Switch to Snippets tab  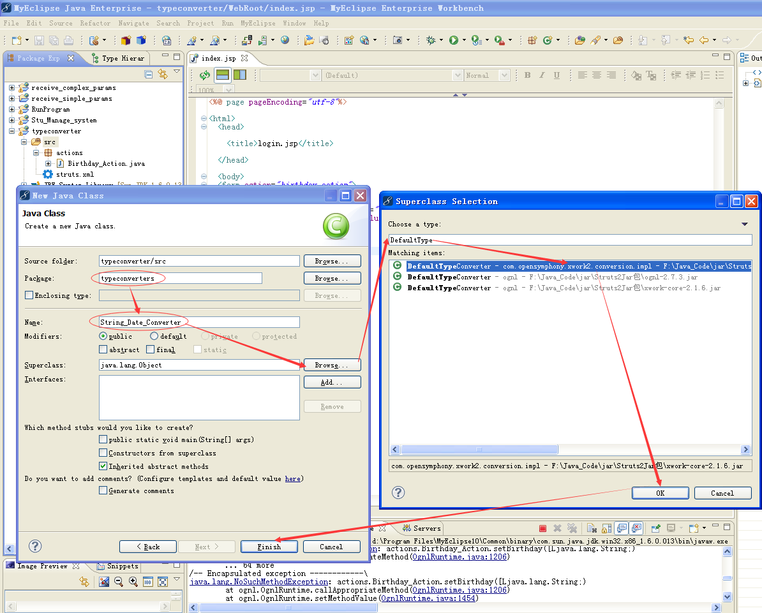[x=117, y=566]
